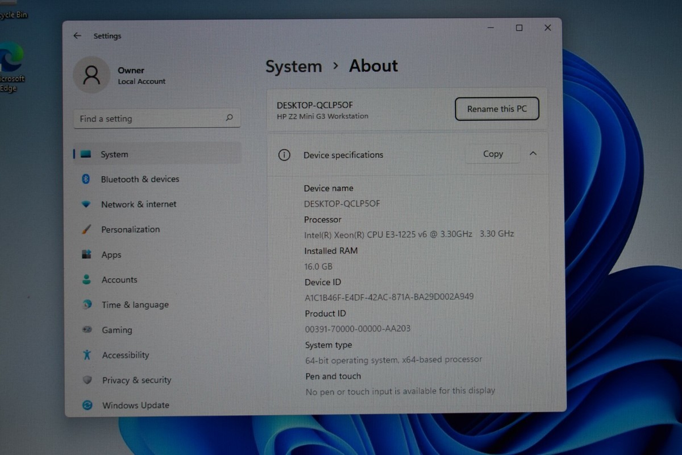Screen dimensions: 682x455
Task: Click the HP Z2 Mini G3 Workstation text
Action: [x=322, y=116]
